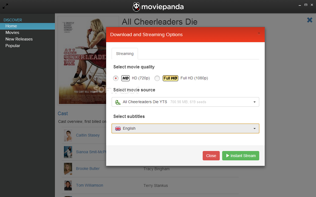Click the All Cheerleaders Die title
The image size is (316, 197).
pos(159,22)
